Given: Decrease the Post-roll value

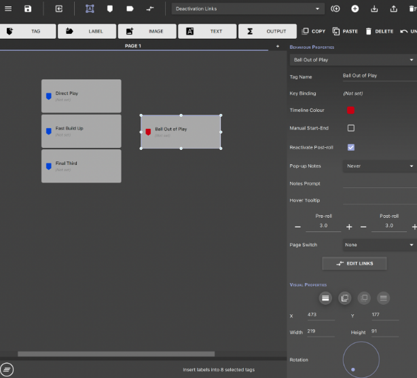Looking at the screenshot, I should click(x=363, y=227).
